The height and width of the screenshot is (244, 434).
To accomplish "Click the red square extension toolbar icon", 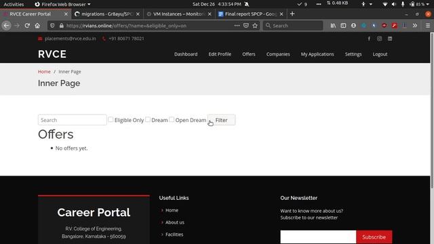I will 395,26.
